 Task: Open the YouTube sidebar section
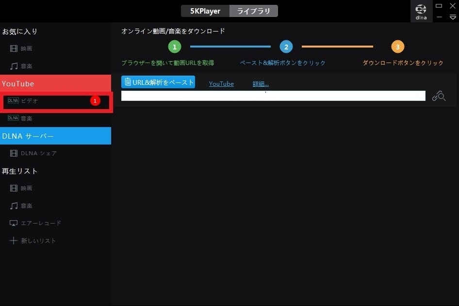(x=56, y=83)
